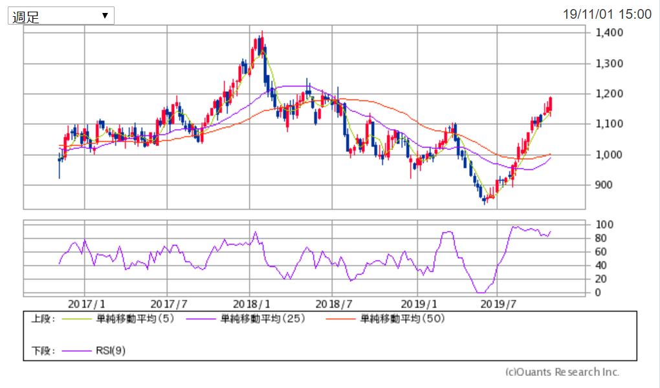660x388 pixels.
Task: Click the 2017/7 date axis label
Action: pos(169,304)
